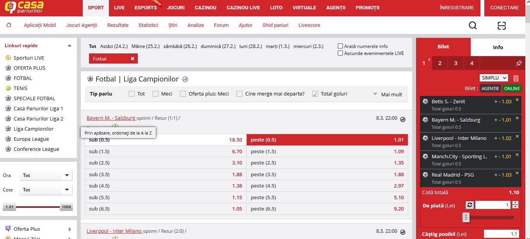Click the 1000 maximum odds slider handle

[x=66, y=207]
